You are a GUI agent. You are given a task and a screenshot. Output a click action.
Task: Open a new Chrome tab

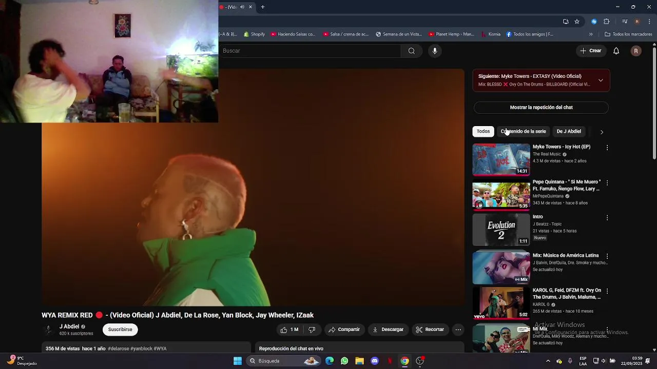point(262,7)
